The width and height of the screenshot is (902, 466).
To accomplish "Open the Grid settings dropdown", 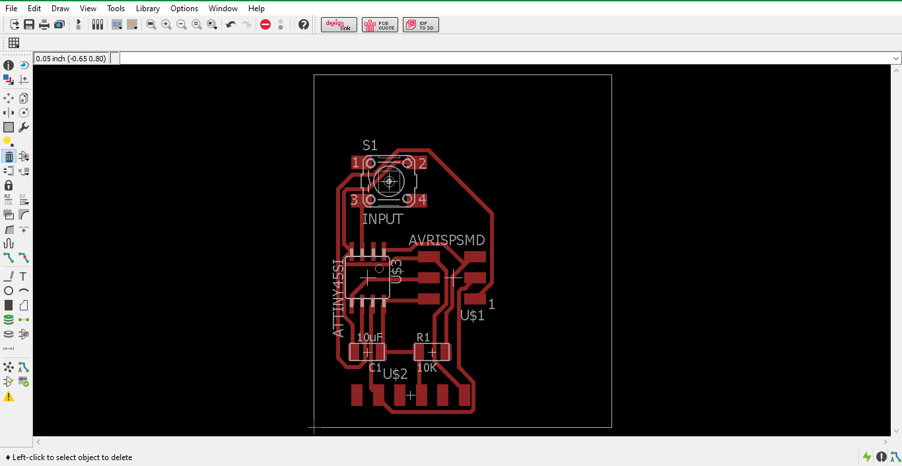I will pyautogui.click(x=14, y=43).
